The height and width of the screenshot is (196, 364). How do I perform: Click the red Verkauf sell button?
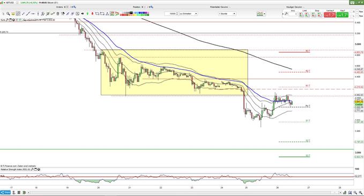coord(330,15)
